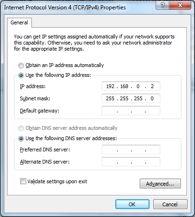Click the 168 octet of IP address
The height and width of the screenshot is (217, 195).
pos(124,86)
